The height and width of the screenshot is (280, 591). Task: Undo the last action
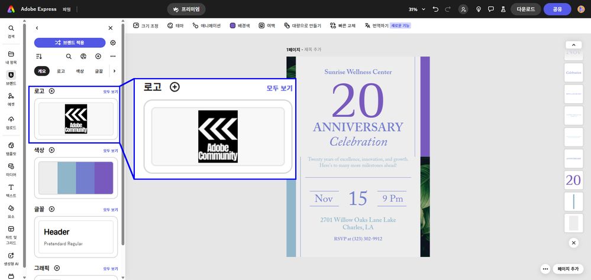point(436,9)
